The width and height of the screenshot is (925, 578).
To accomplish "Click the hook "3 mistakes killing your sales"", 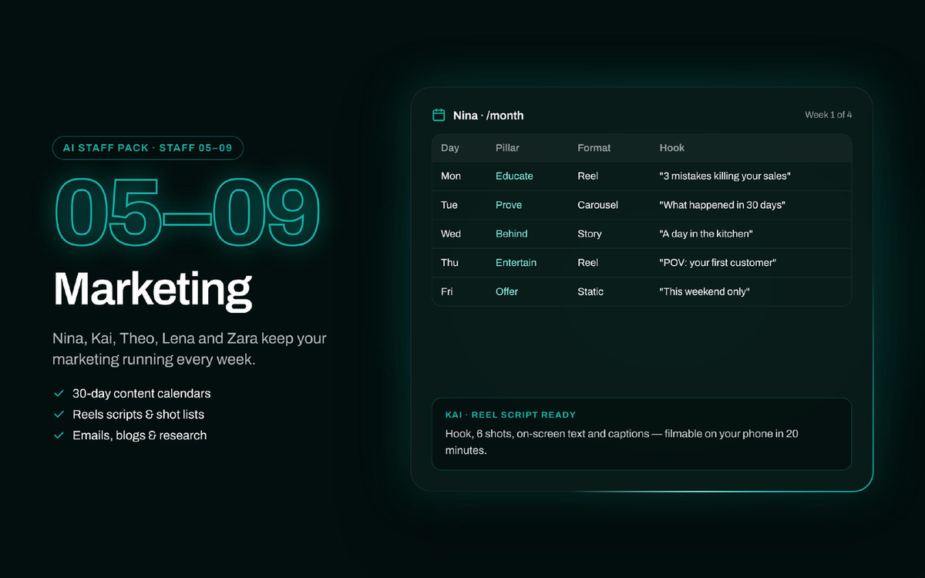I will pyautogui.click(x=725, y=176).
